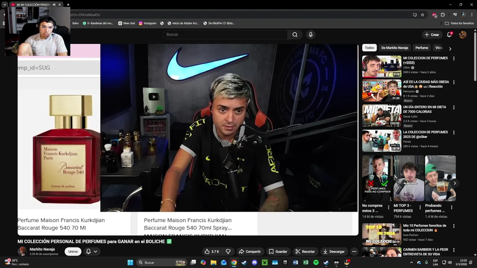
Task: Open Excel from the taskbar
Action: pyautogui.click(x=306, y=262)
